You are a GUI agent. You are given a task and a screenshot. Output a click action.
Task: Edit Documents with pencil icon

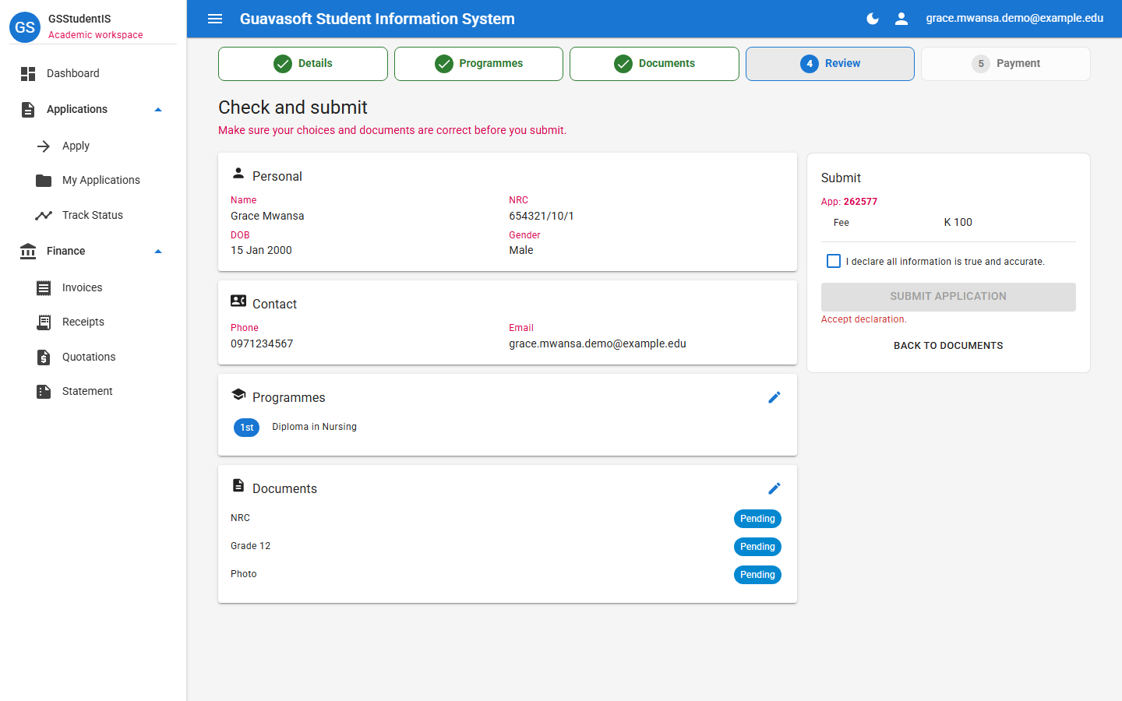pyautogui.click(x=774, y=488)
